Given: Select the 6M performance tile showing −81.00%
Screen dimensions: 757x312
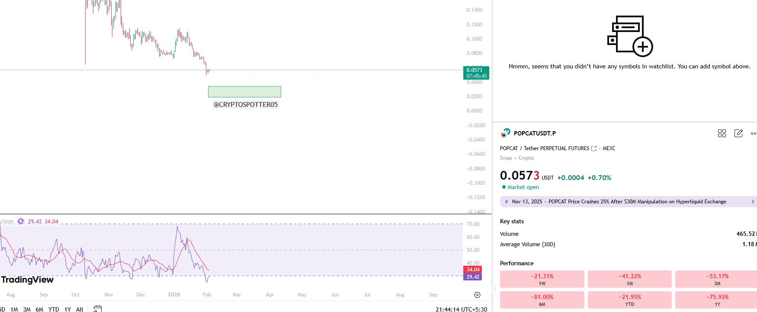Looking at the screenshot, I should pyautogui.click(x=542, y=300).
